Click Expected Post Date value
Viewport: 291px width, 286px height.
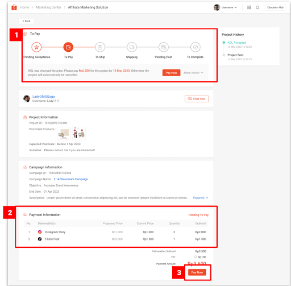69,144
